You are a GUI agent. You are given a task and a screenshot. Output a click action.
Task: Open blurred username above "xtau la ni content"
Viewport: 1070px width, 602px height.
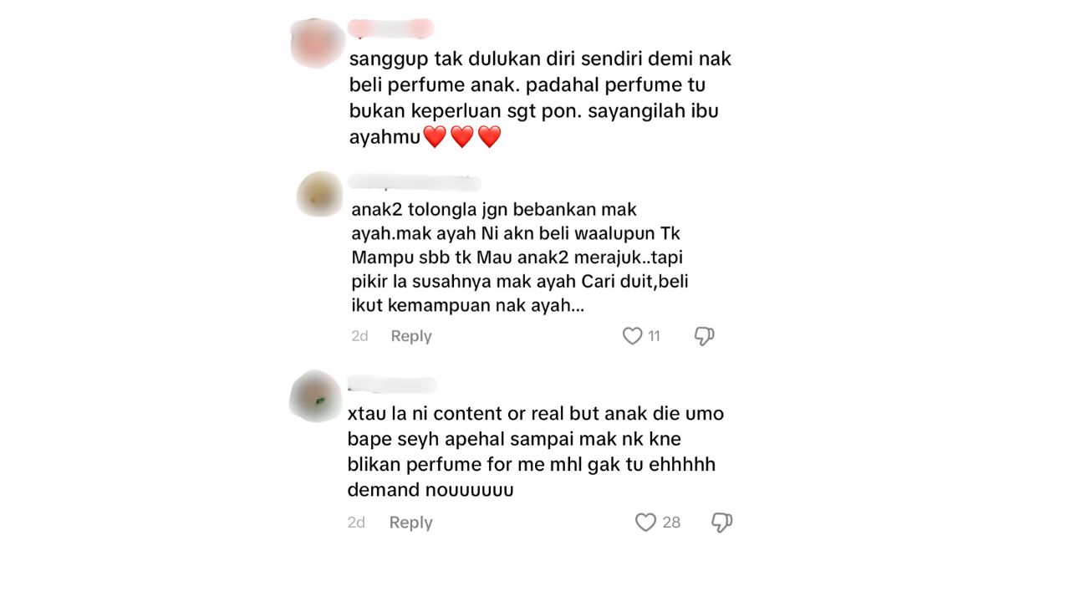pyautogui.click(x=392, y=385)
